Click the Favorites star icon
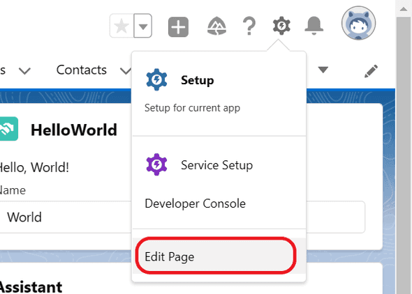 (x=122, y=26)
